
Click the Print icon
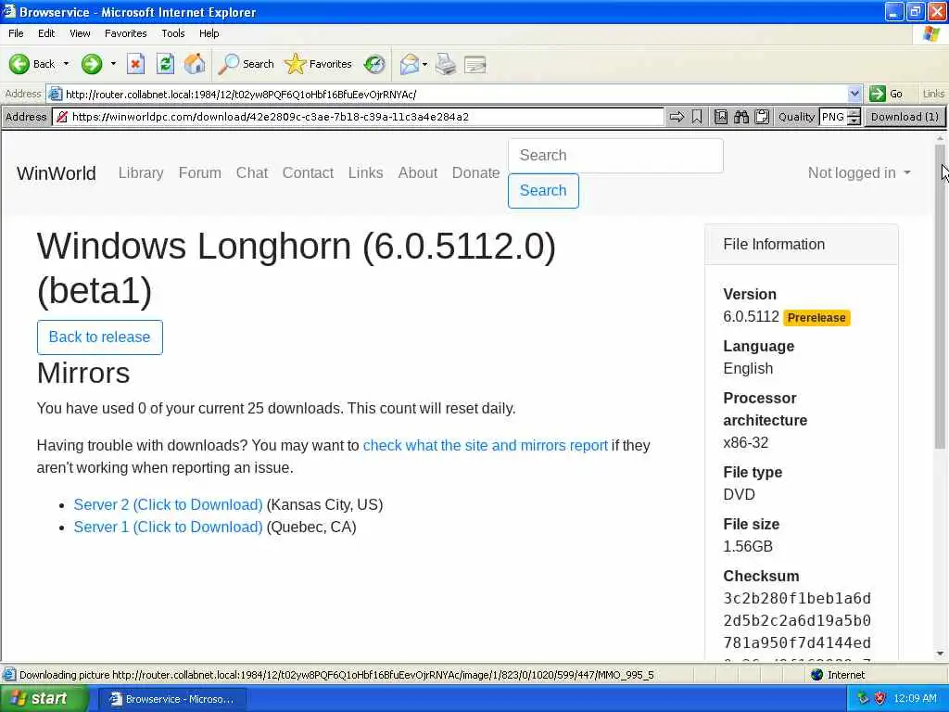coord(446,64)
